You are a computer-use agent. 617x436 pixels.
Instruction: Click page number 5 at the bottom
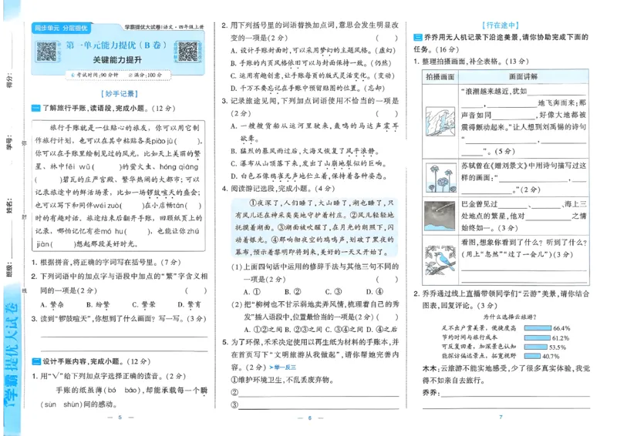pos(120,418)
